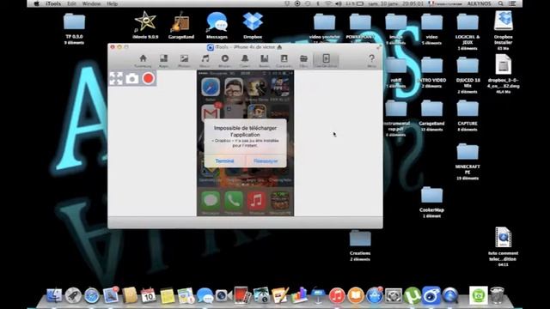Click the volume icon in menu bar
Image resolution: width=550 pixels, height=309 pixels.
click(x=338, y=3)
